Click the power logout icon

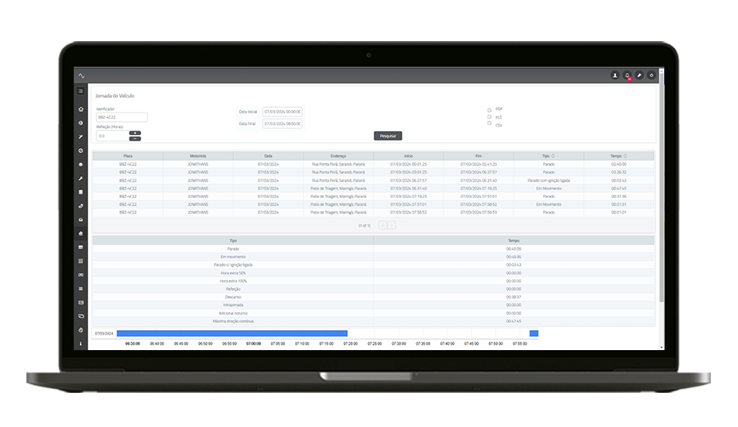pyautogui.click(x=651, y=75)
